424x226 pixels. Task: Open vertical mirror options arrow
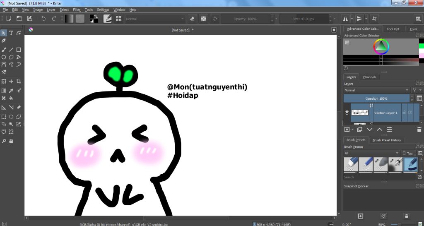[x=366, y=19]
